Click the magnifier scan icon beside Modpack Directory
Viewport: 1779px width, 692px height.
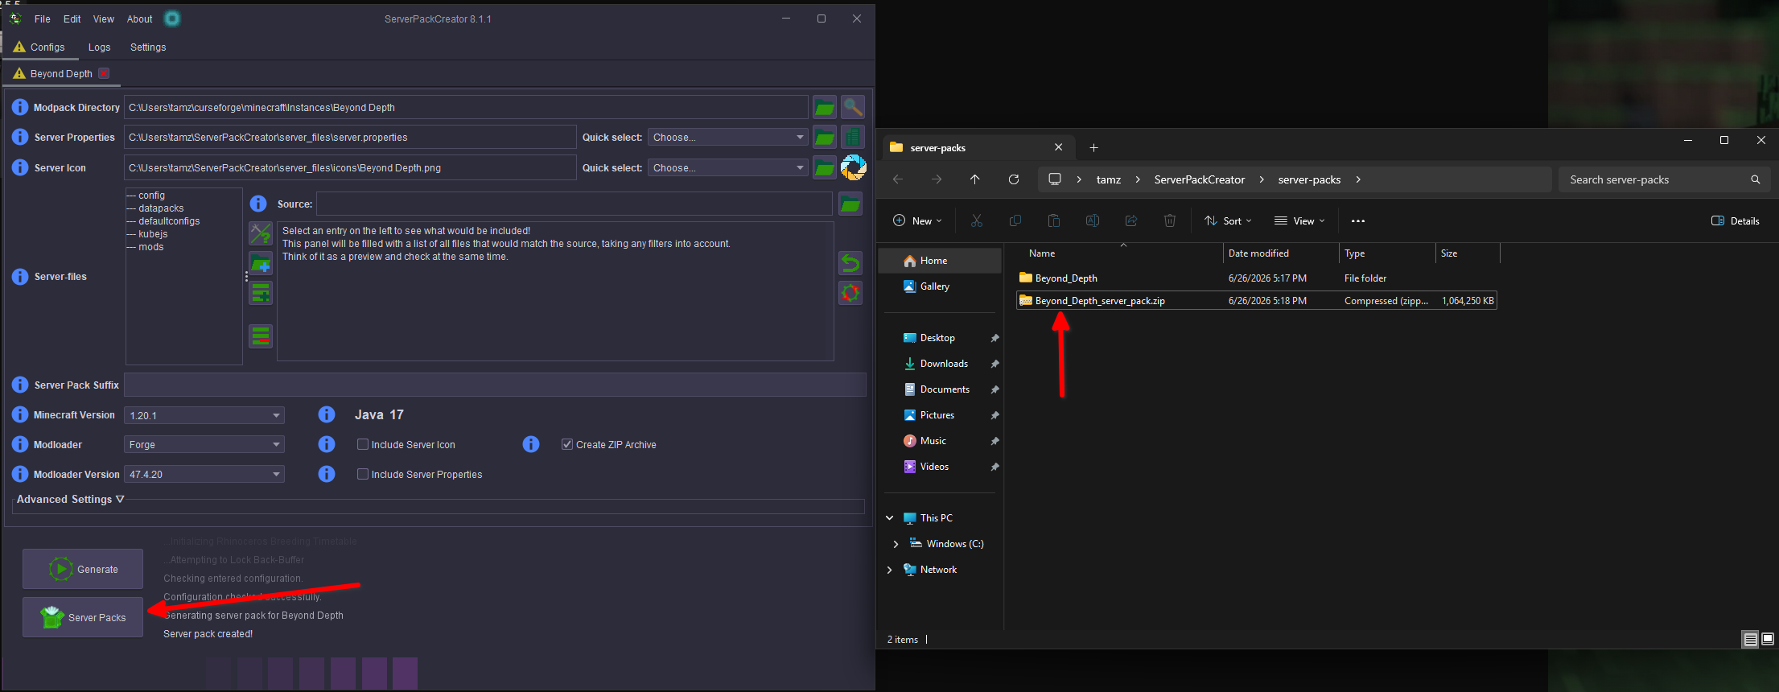pyautogui.click(x=853, y=107)
